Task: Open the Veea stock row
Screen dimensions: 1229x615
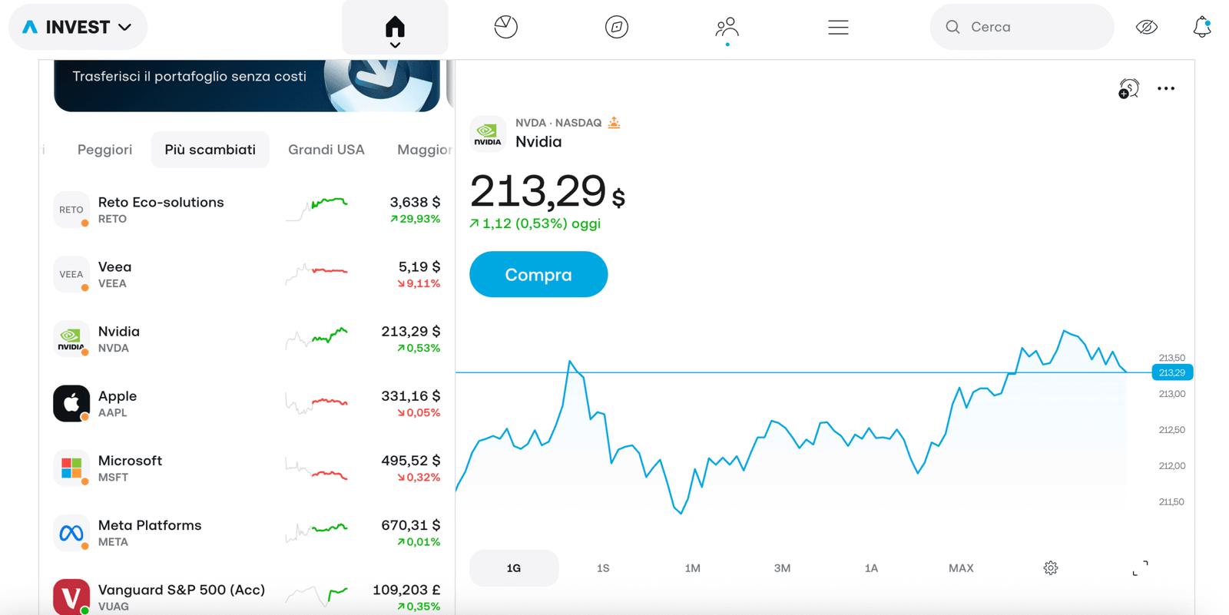Action: 247,274
